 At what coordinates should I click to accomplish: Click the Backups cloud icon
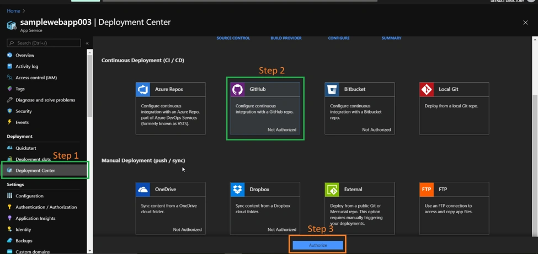click(x=9, y=241)
